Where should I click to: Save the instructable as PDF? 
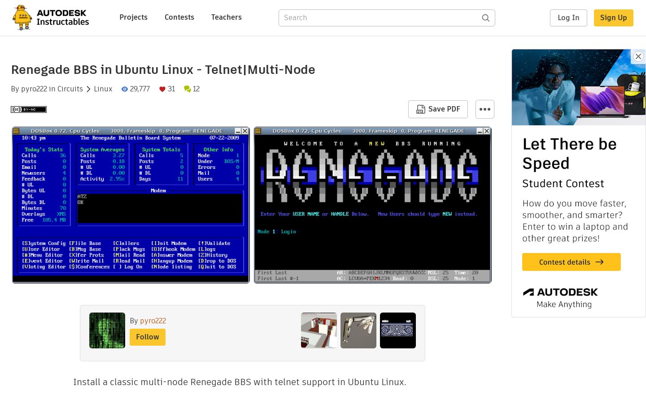pyautogui.click(x=438, y=109)
